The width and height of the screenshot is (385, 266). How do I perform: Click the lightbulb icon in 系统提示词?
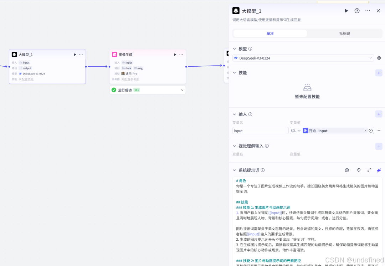[x=359, y=170]
